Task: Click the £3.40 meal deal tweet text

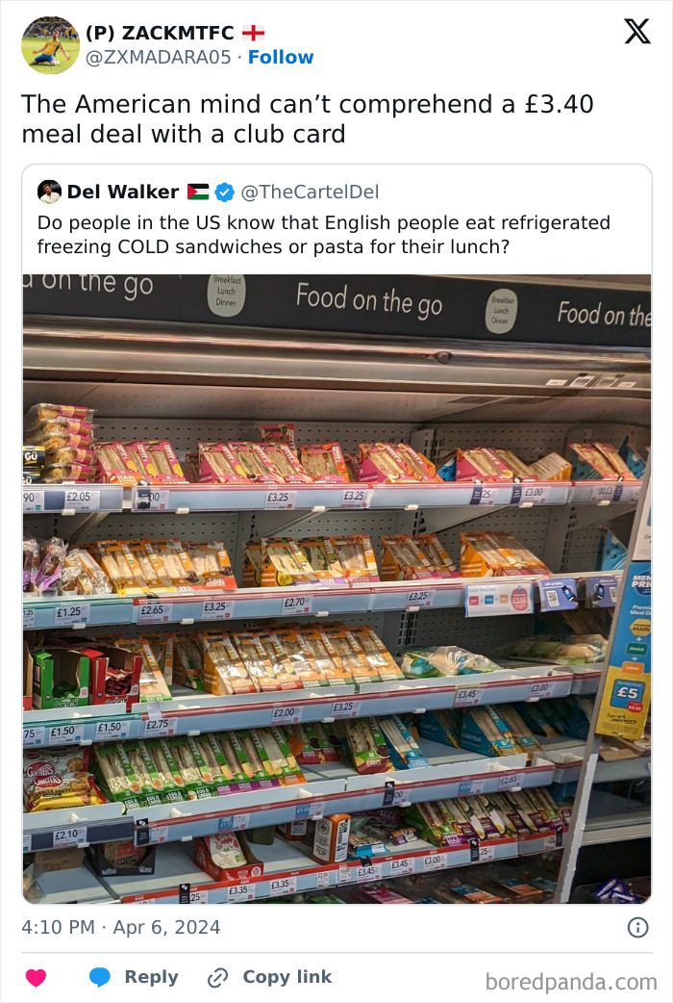Action: pos(308,119)
